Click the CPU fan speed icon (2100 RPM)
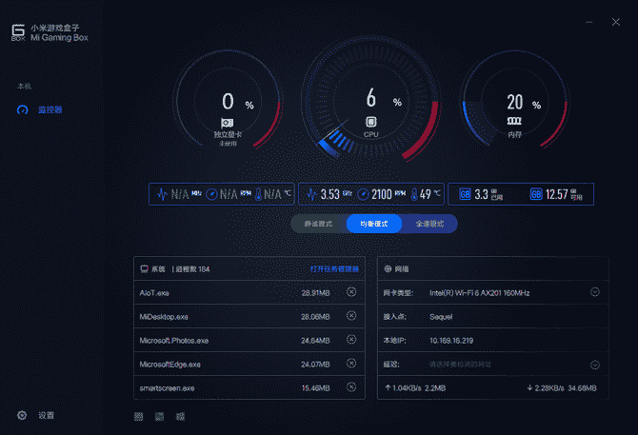The width and height of the screenshot is (638, 435). pos(363,194)
